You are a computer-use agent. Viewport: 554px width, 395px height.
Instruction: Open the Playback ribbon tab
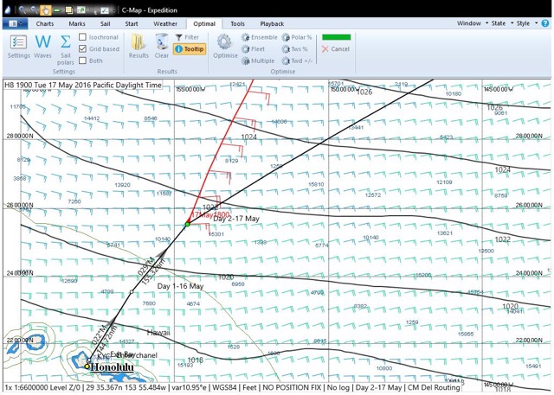click(272, 23)
